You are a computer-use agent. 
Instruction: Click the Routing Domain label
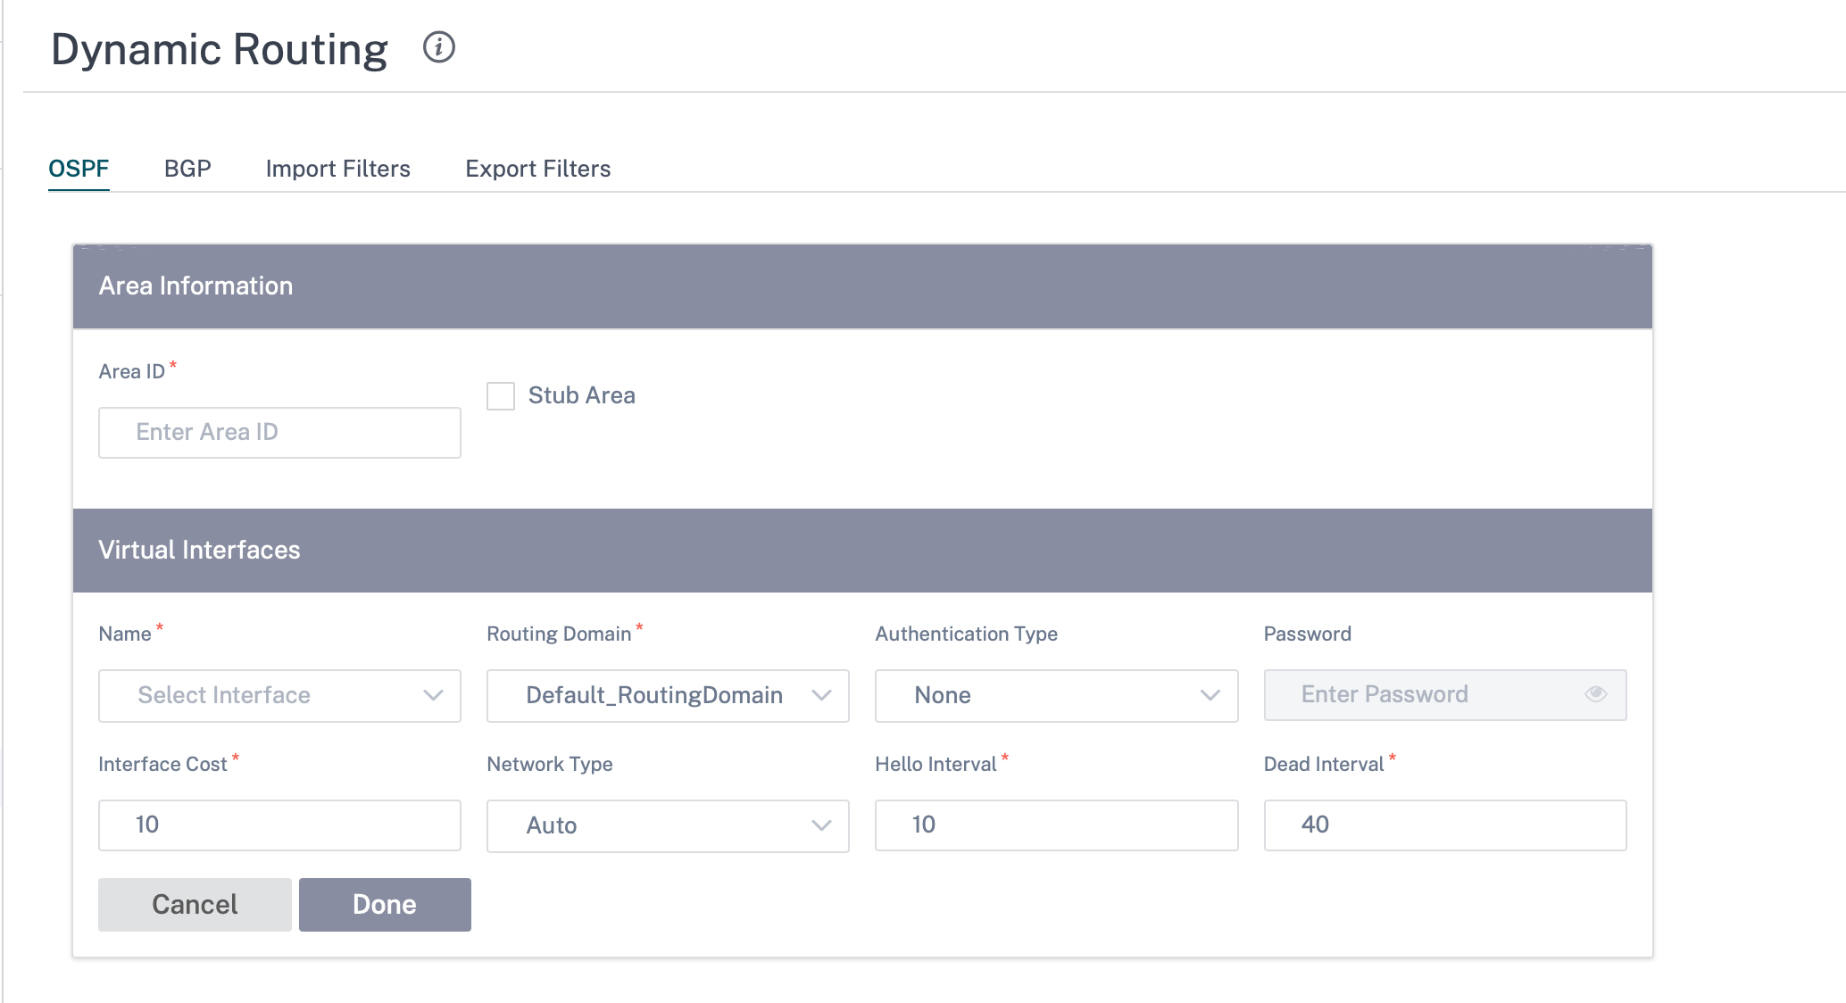click(x=559, y=634)
